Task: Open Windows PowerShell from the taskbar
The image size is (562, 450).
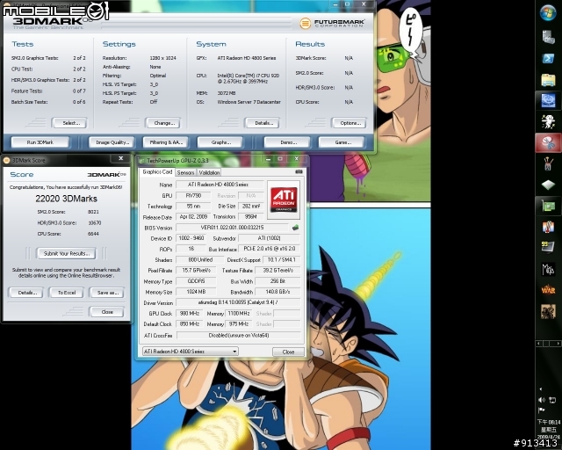Action: [x=548, y=58]
